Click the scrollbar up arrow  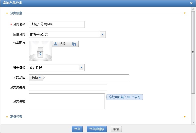(x=193, y=8)
